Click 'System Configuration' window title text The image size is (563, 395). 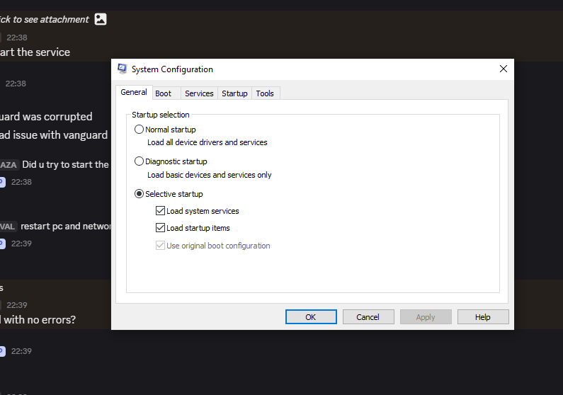pos(172,69)
